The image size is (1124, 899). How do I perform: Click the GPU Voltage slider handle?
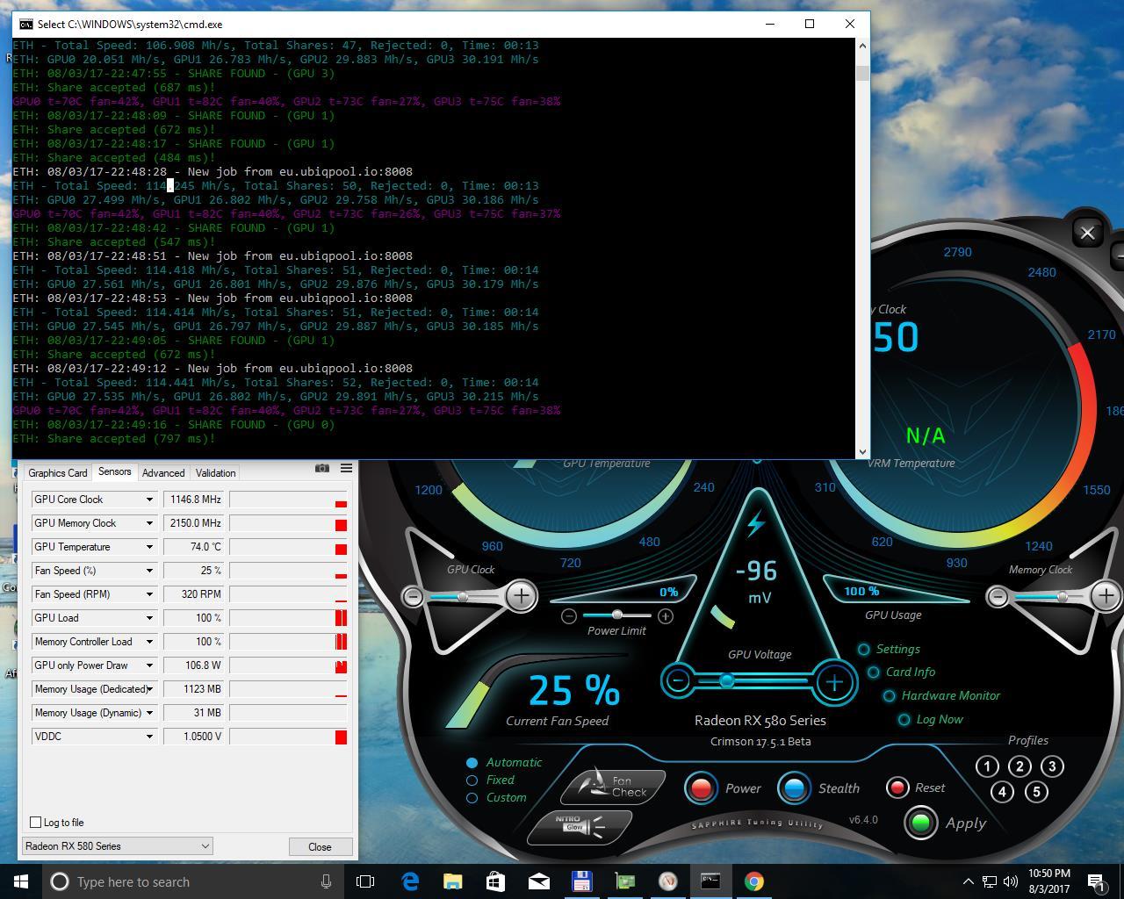coord(727,681)
